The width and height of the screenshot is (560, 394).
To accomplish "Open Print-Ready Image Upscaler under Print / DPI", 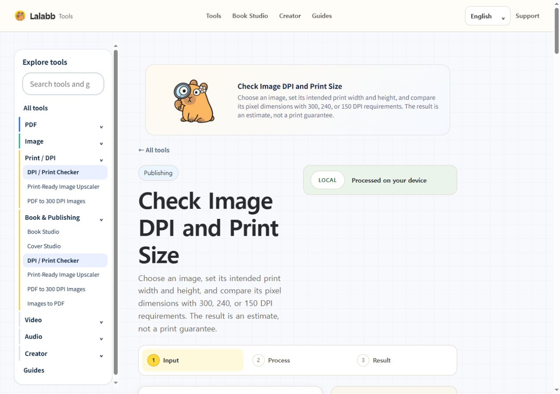I will point(63,187).
